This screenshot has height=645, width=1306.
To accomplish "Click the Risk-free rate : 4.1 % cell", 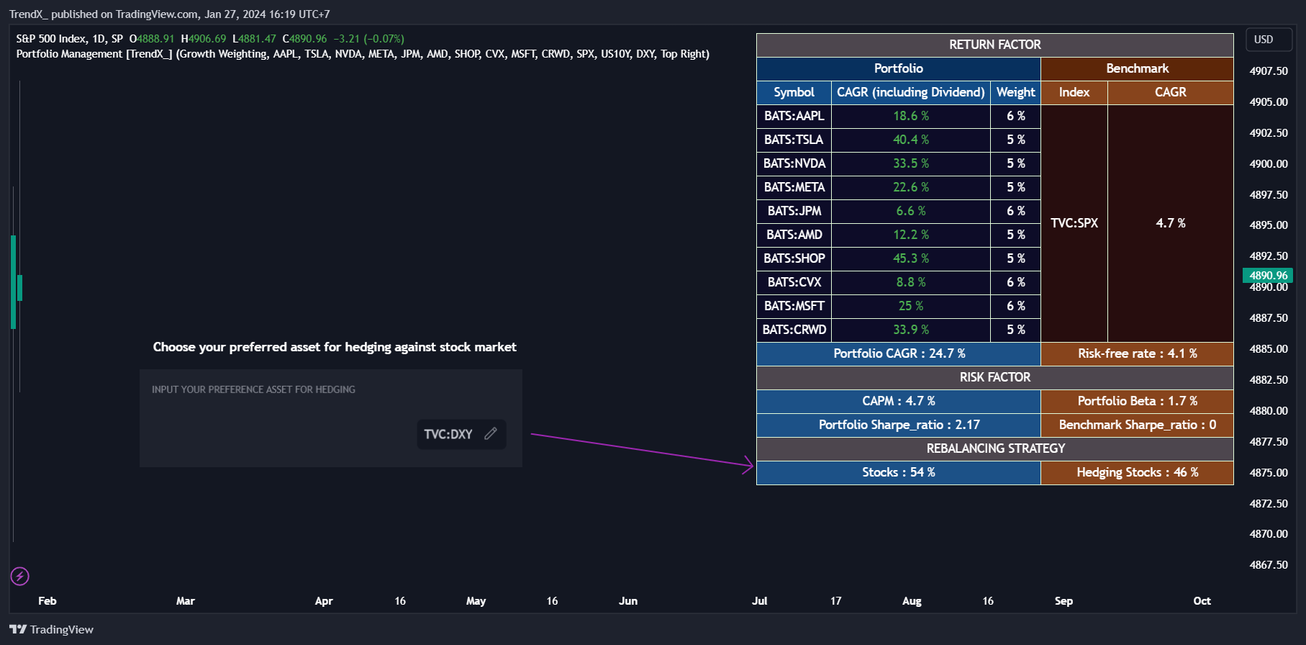I will click(x=1138, y=353).
